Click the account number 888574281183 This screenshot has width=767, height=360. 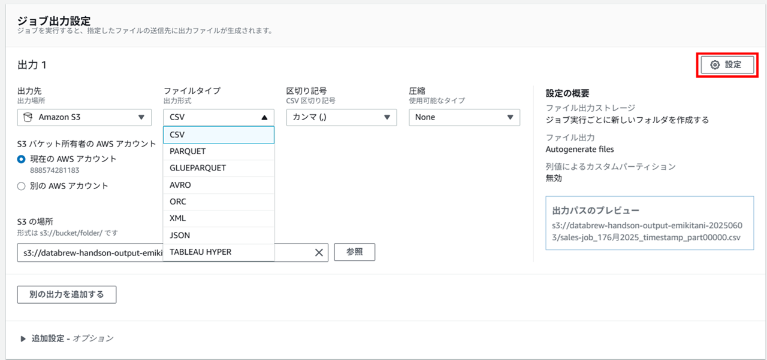55,170
